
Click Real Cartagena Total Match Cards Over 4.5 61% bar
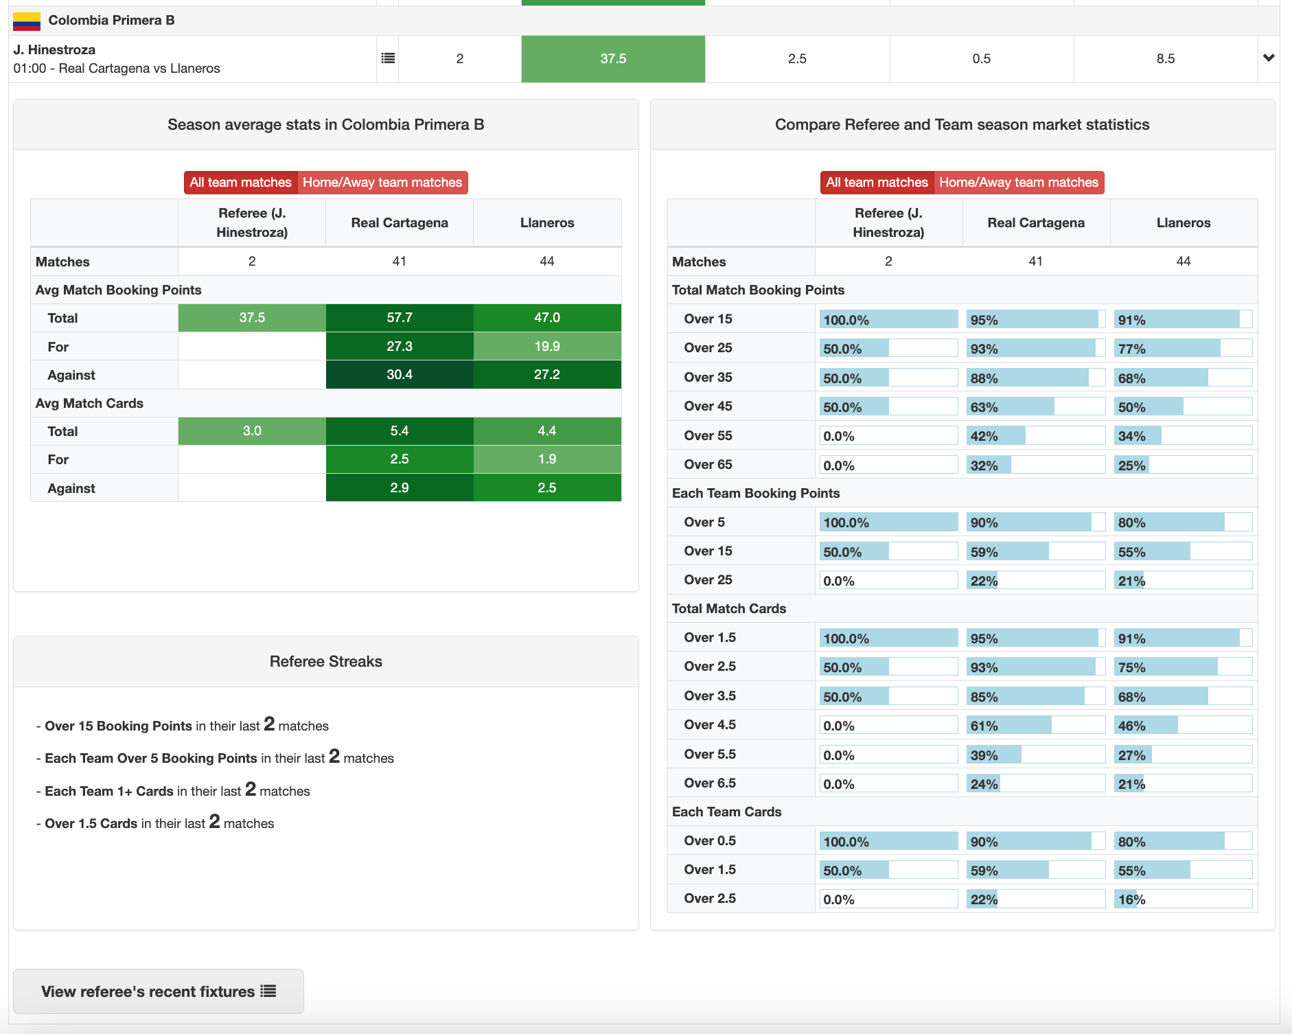1036,725
